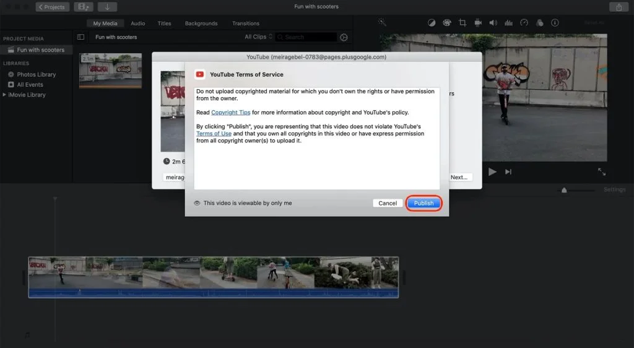This screenshot has width=634, height=348.
Task: Switch to the Transitions tab
Action: pyautogui.click(x=246, y=24)
